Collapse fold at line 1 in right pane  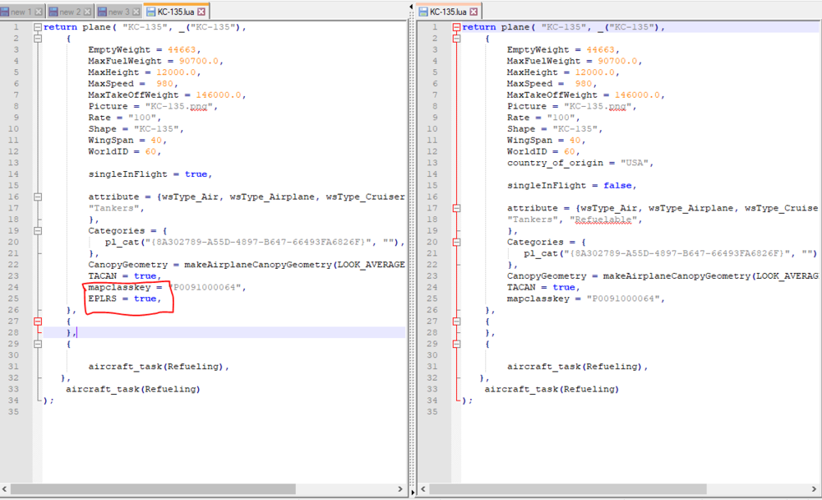click(456, 27)
